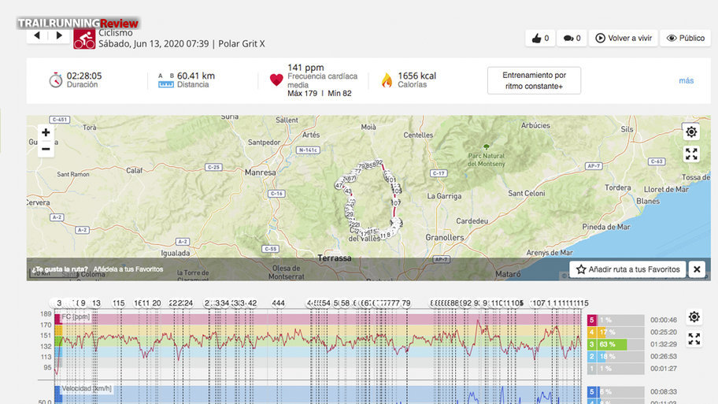Click the Volver a vivir button
The image size is (718, 404).
[x=624, y=38]
